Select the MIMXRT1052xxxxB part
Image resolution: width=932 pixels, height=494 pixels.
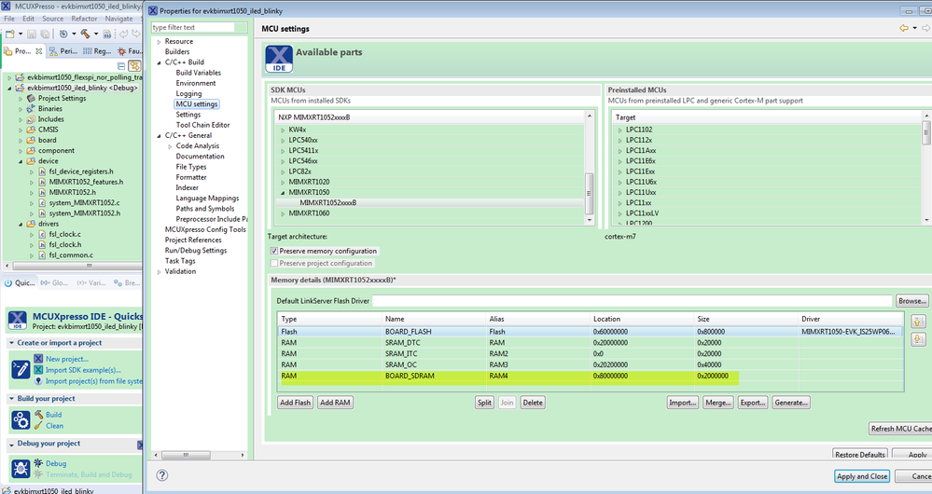click(328, 202)
